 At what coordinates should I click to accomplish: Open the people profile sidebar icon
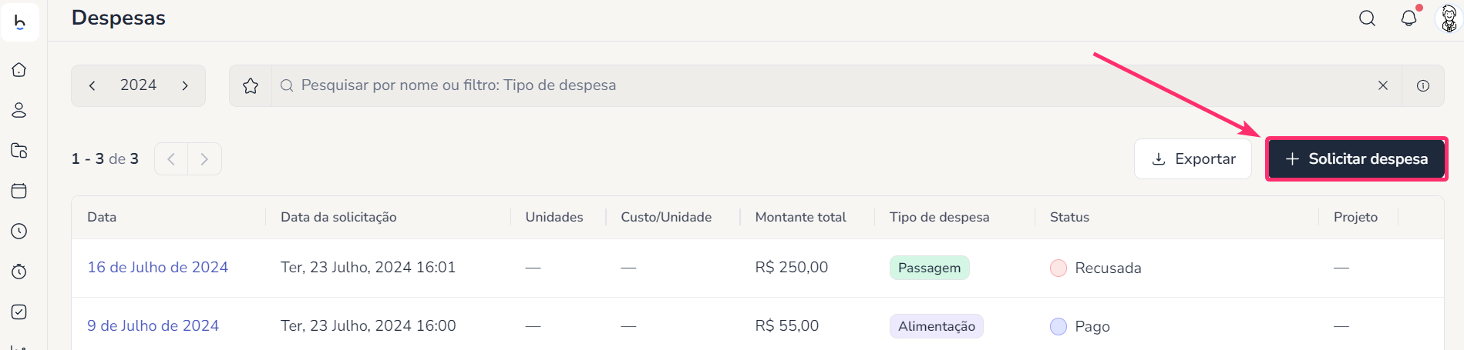click(x=19, y=110)
